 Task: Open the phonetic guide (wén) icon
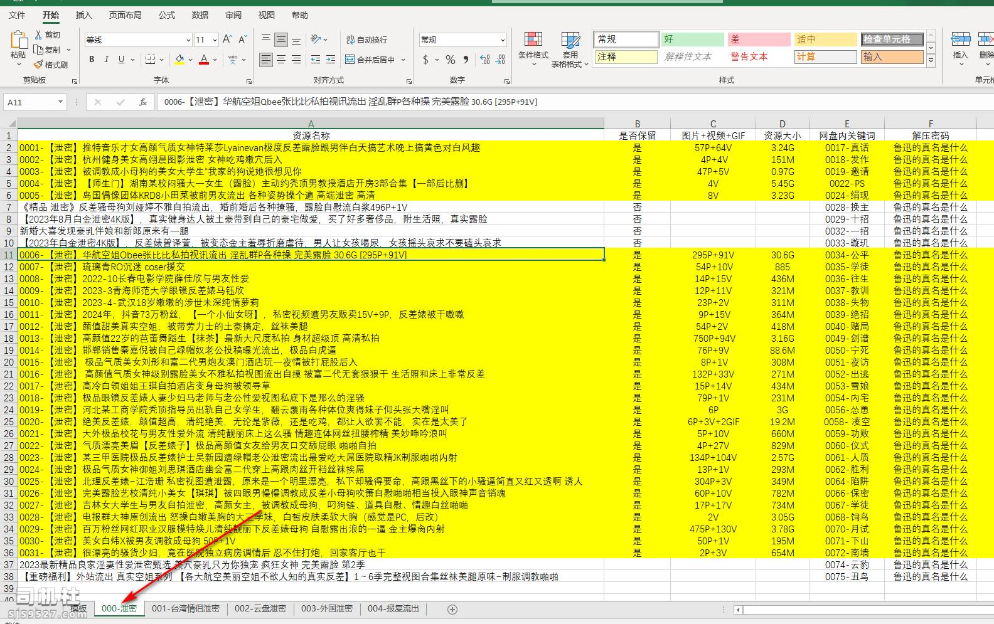click(x=233, y=60)
